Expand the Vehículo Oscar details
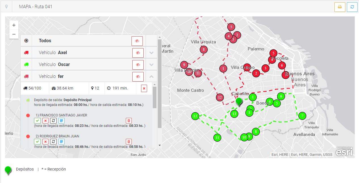The width and height of the screenshot is (359, 183). pyautogui.click(x=152, y=65)
